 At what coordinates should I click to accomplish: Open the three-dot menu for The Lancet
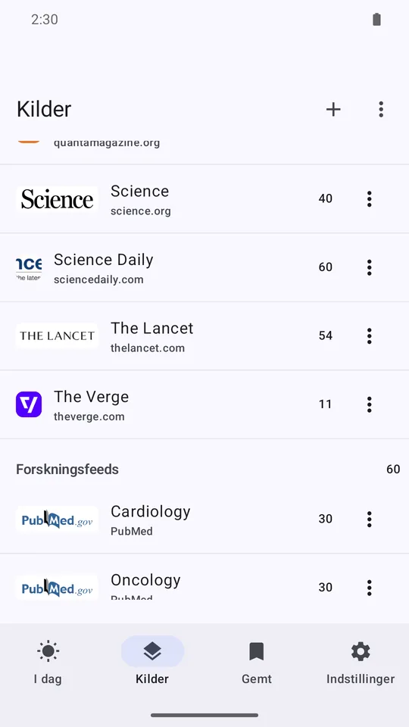pyautogui.click(x=369, y=335)
